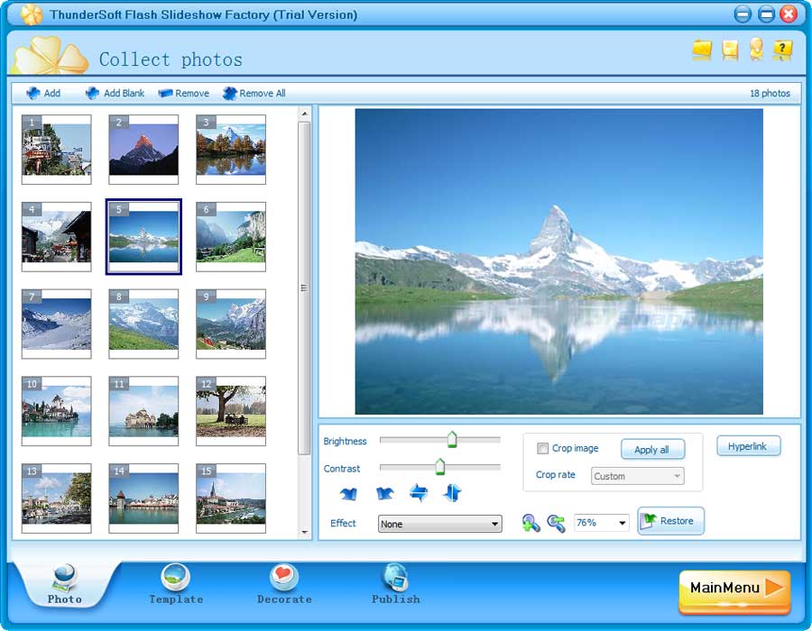Select photo thumbnail 11 of lakeside castle

[143, 411]
